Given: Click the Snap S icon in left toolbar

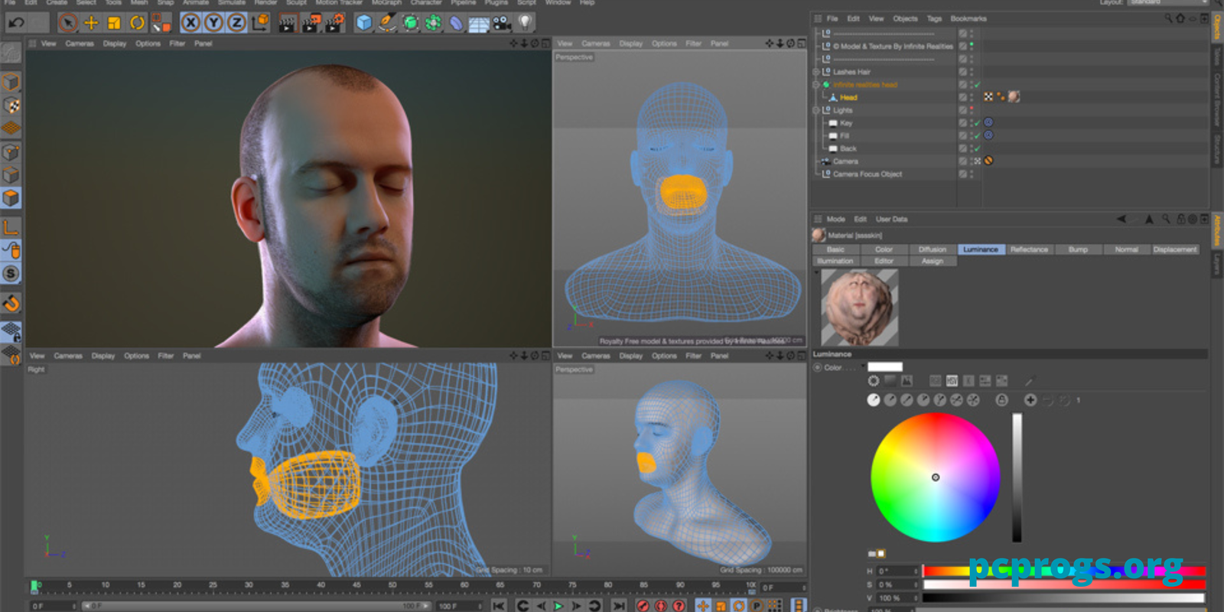Looking at the screenshot, I should 11,273.
